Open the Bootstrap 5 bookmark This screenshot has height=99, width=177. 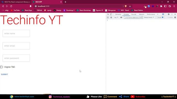(69, 10)
